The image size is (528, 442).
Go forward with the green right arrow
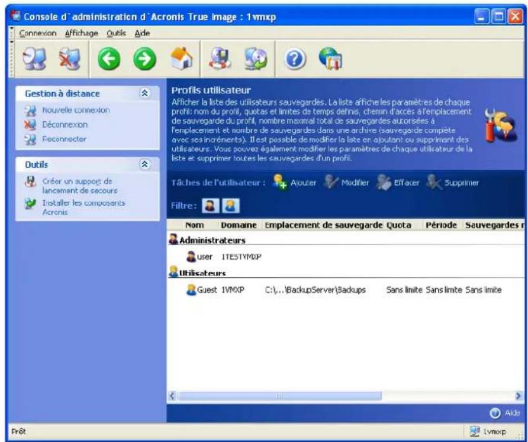pos(145,59)
